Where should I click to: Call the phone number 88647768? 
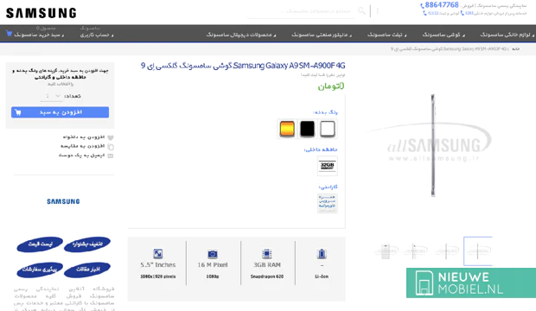coord(441,5)
